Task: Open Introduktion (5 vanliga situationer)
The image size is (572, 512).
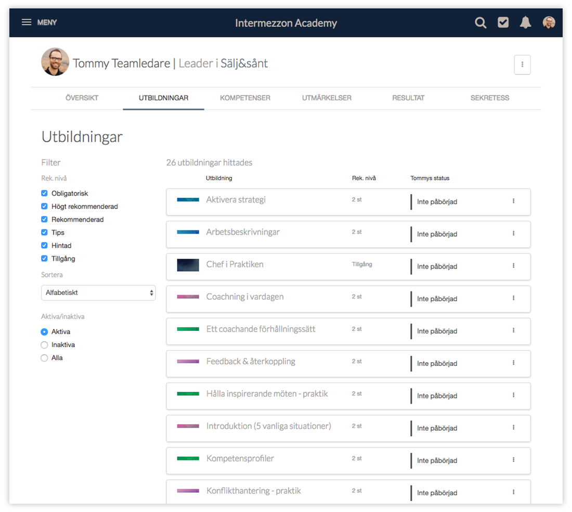Action: pyautogui.click(x=269, y=426)
